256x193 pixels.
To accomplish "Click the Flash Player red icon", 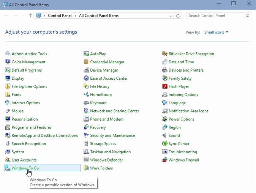I will pyautogui.click(x=165, y=86).
